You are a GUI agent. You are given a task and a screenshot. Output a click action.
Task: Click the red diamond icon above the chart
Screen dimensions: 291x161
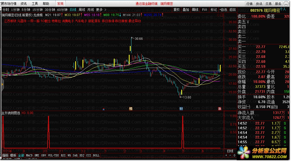[x=218, y=15]
